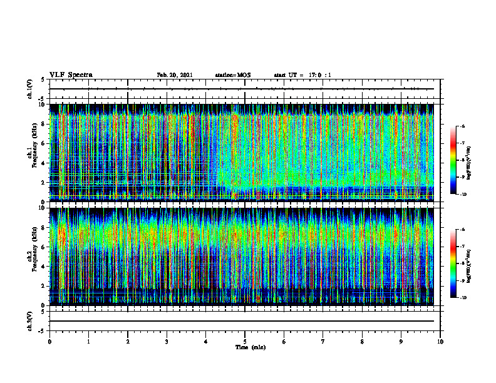
Task: Click the ch.3 voltage waveform trace
Action: click(x=242, y=321)
